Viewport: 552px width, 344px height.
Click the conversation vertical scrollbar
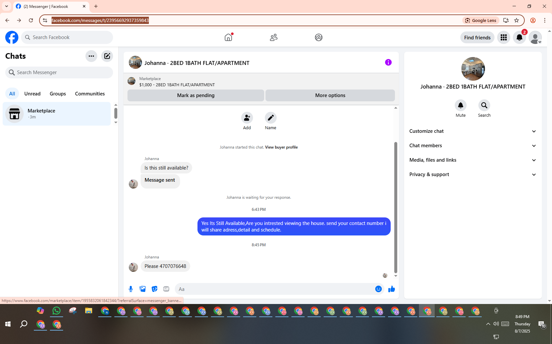396,207
